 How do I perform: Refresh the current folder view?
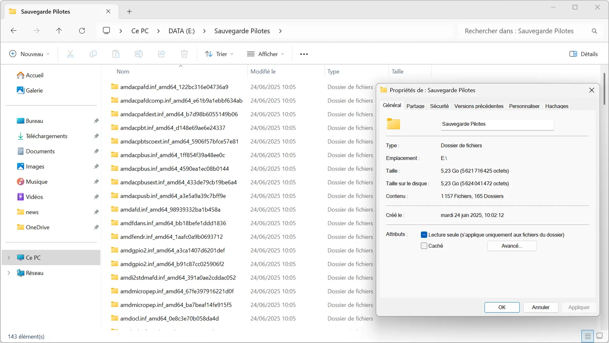82,31
